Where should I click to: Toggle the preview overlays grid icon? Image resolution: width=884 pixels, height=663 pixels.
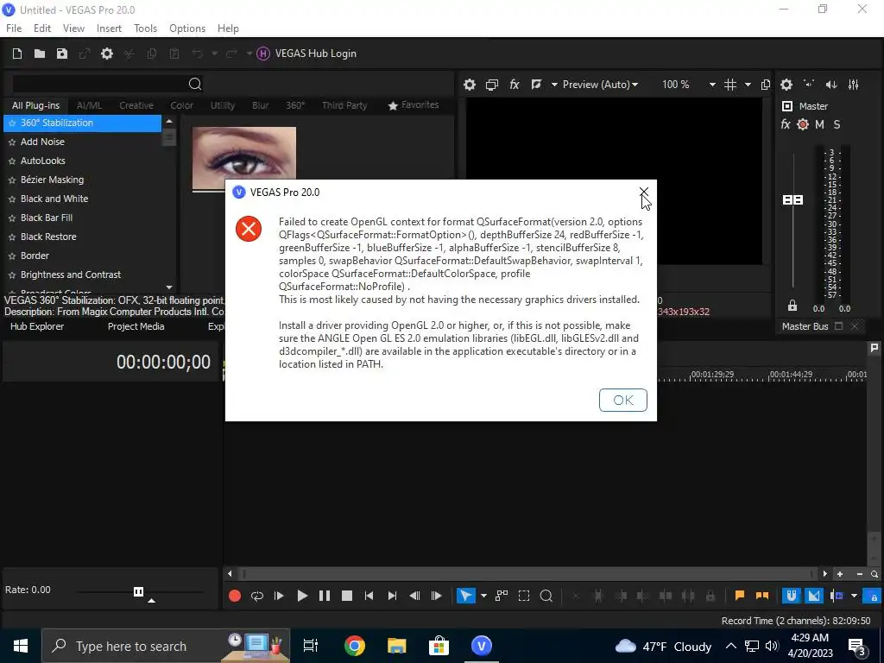[730, 85]
